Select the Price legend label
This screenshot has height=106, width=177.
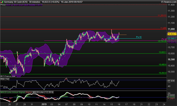click(3, 5)
